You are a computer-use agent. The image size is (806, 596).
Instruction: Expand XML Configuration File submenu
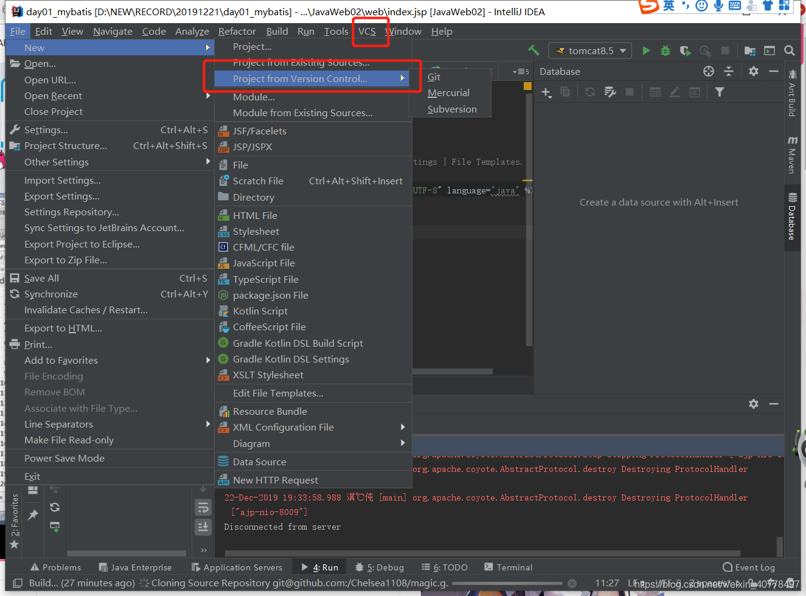pos(403,427)
